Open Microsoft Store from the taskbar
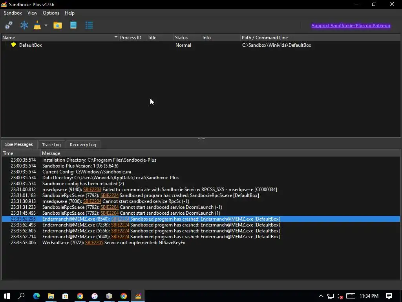Viewport: 402px width, 302px height. (x=66, y=296)
